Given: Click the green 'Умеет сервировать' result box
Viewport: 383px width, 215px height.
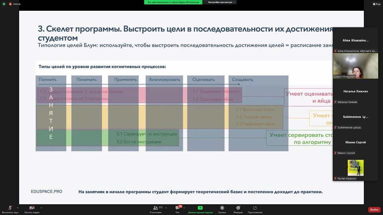Looking at the screenshot, I should (x=300, y=138).
